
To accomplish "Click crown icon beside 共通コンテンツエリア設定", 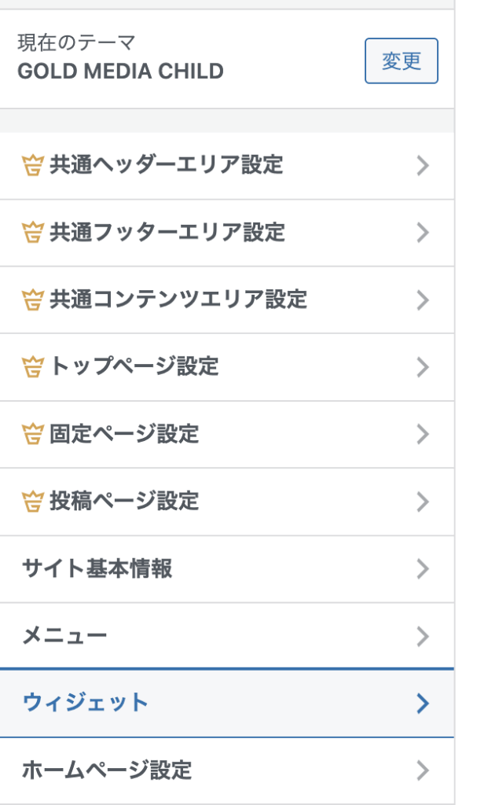I will pos(31,300).
